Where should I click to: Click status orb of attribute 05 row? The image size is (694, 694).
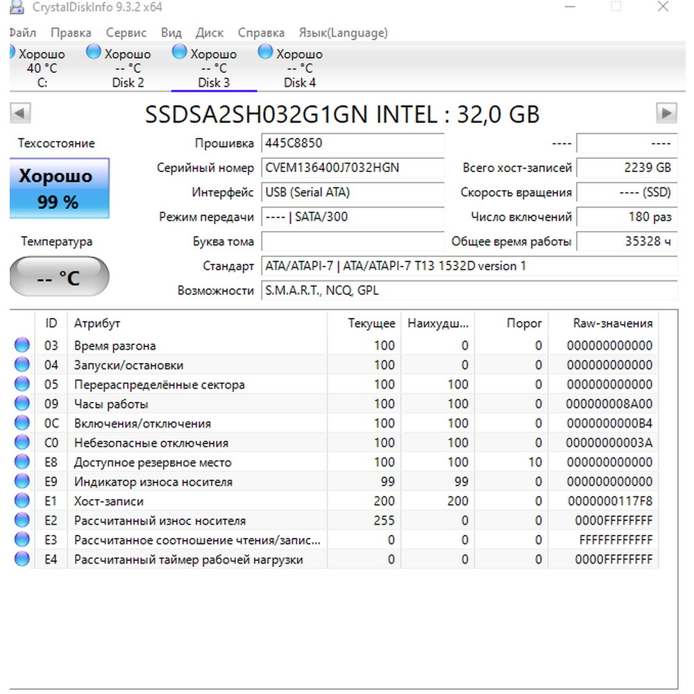(x=22, y=384)
